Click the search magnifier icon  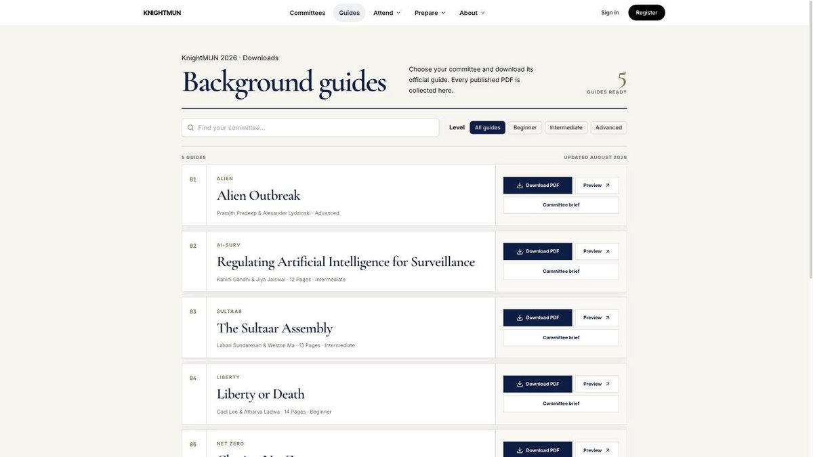tap(191, 127)
